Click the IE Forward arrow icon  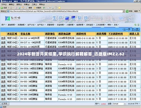tap(11, 8)
